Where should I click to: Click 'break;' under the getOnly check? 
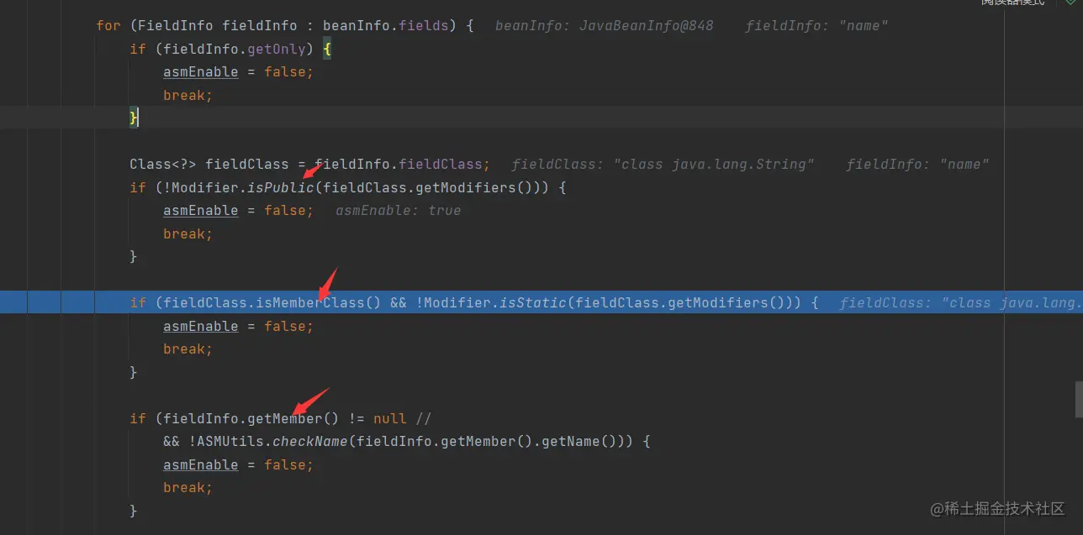(x=188, y=95)
